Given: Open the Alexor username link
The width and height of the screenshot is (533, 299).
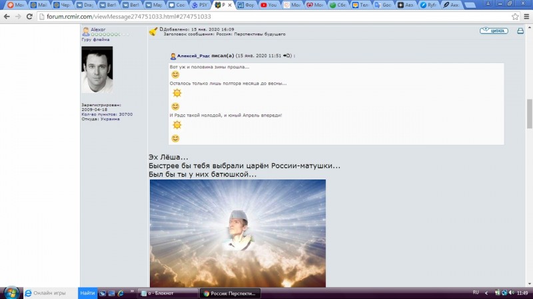Looking at the screenshot, I should pos(97,30).
